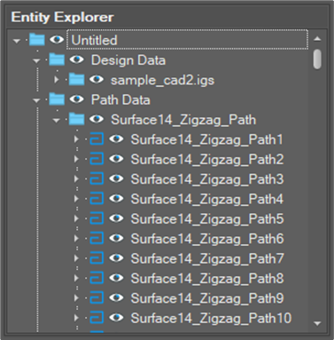Screen dimensions: 334x340
Task: Toggle visibility of Surface14_Zigzag_Path8
Action: click(x=116, y=278)
